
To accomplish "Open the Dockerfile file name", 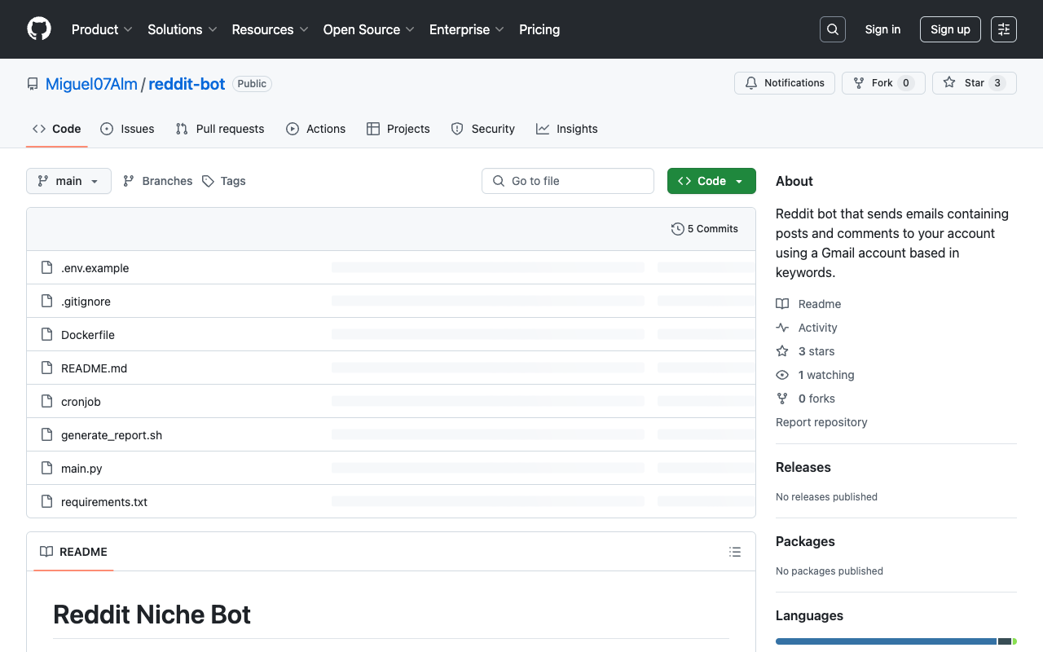I will click(x=88, y=335).
